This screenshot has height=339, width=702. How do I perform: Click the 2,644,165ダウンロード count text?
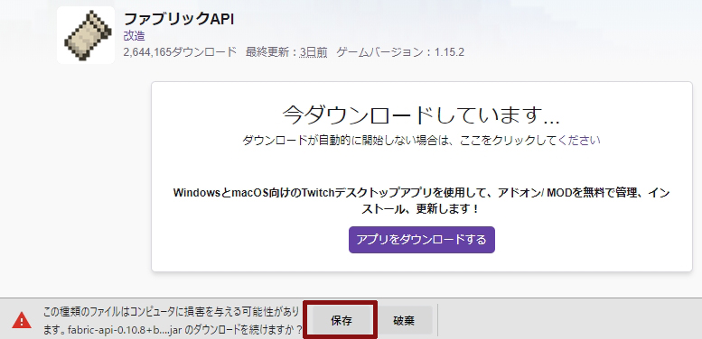pyautogui.click(x=180, y=52)
